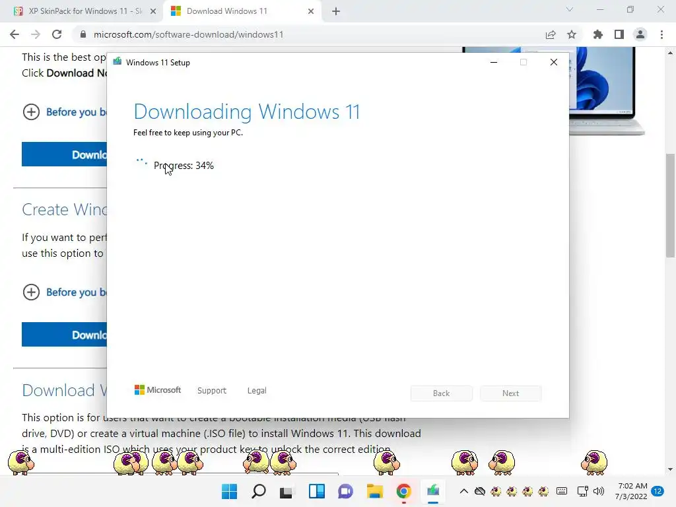676x507 pixels.
Task: Open the Chat taskbar icon
Action: pos(346,491)
